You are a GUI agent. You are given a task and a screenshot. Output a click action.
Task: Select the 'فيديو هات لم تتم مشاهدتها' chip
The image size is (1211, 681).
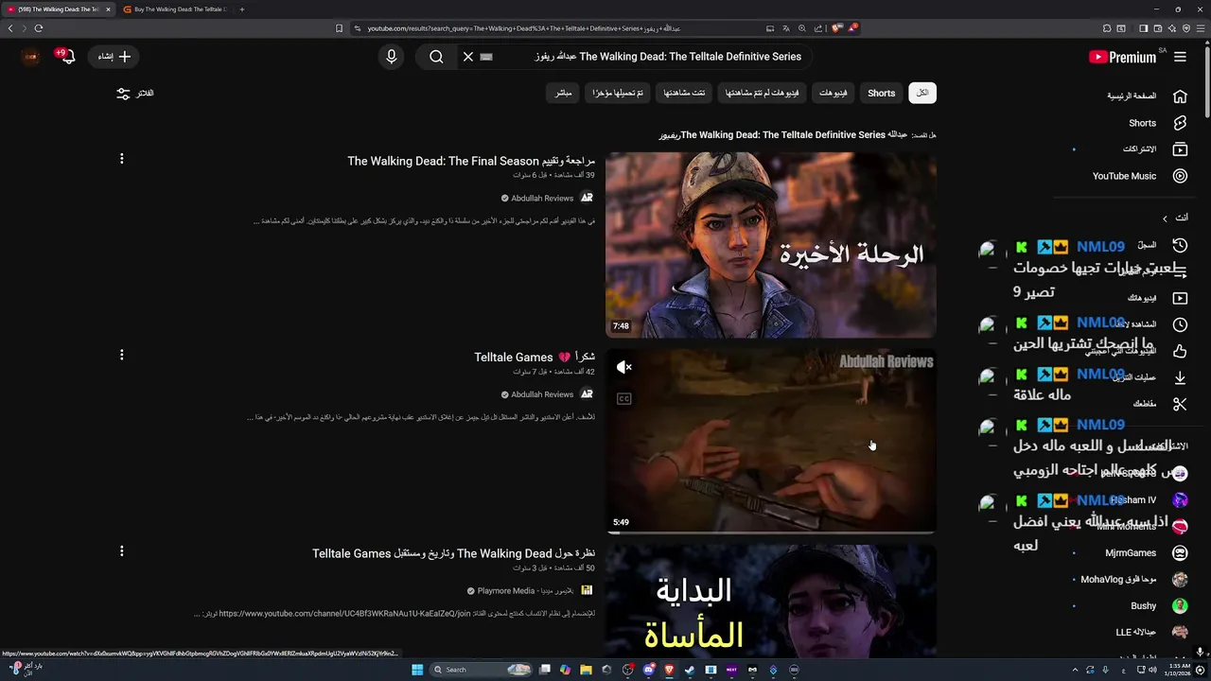pyautogui.click(x=762, y=93)
